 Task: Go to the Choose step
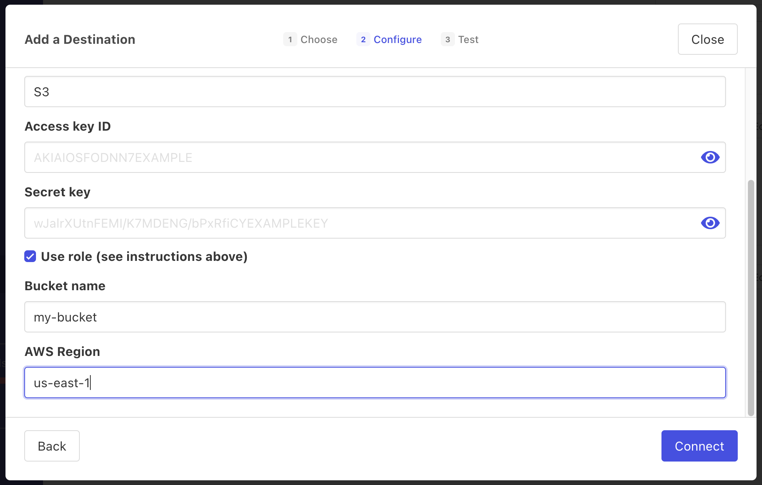point(318,40)
